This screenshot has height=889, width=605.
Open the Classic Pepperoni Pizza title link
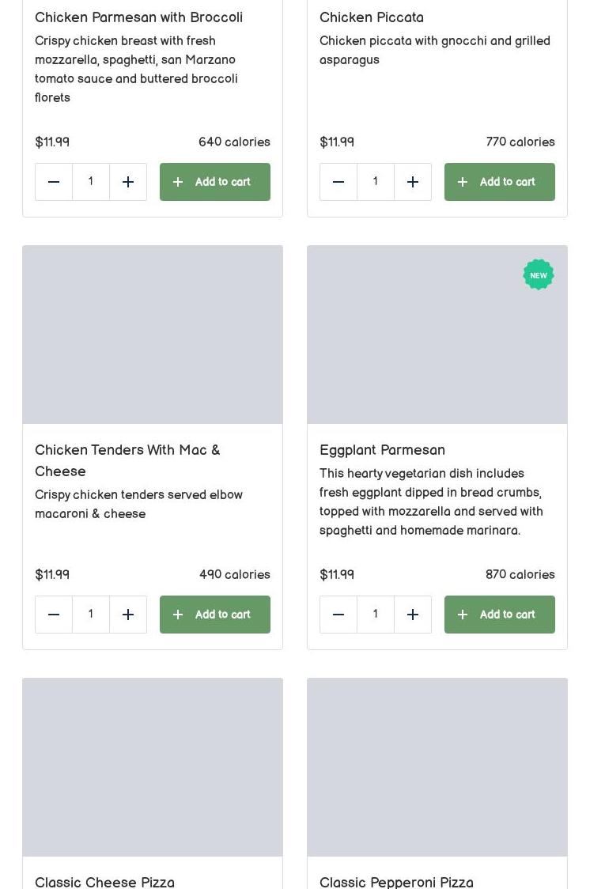point(396,881)
